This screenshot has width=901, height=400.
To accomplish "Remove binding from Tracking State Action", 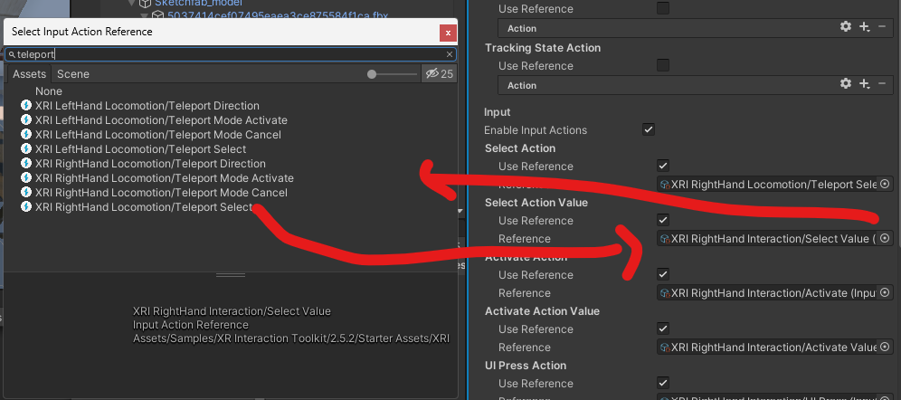I will [x=882, y=83].
